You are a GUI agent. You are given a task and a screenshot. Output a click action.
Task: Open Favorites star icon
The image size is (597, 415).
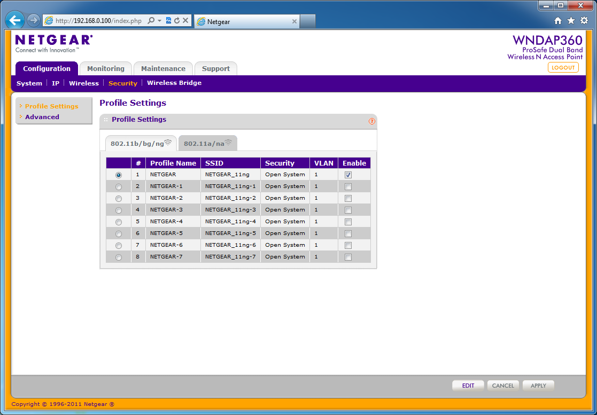[571, 21]
